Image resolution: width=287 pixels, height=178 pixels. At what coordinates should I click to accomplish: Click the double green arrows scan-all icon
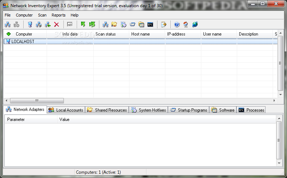(92, 24)
